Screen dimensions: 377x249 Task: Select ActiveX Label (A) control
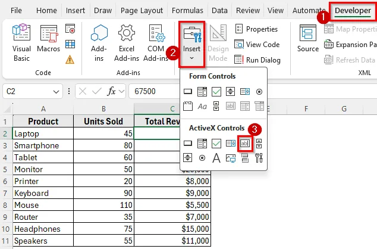216,158
